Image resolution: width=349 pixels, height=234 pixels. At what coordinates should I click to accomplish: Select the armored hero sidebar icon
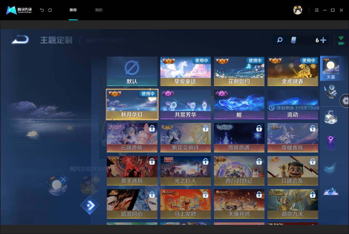(330, 91)
